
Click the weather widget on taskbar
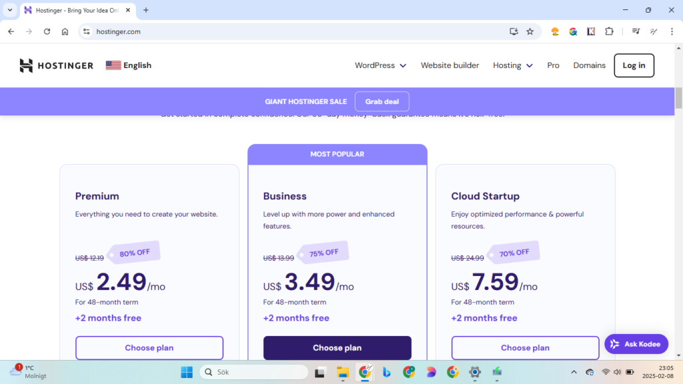pyautogui.click(x=28, y=372)
